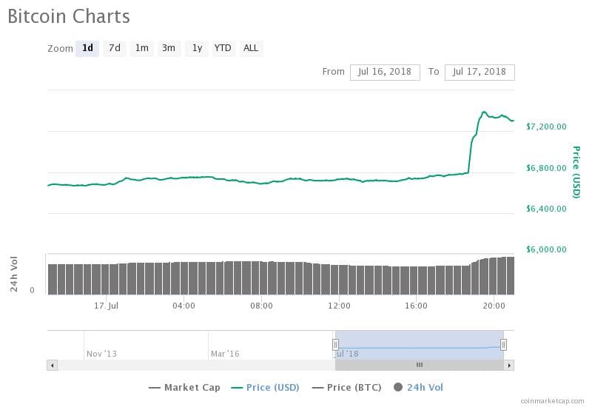This screenshot has width=592, height=407.
Task: Show the 1y price range
Action: pos(196,48)
